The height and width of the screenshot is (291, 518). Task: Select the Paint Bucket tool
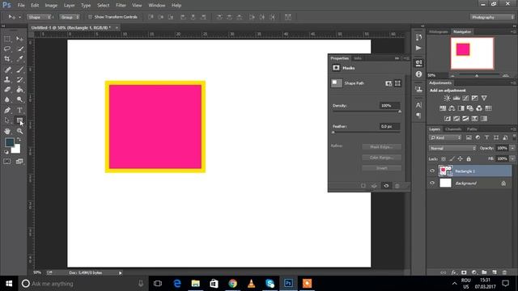tap(19, 90)
